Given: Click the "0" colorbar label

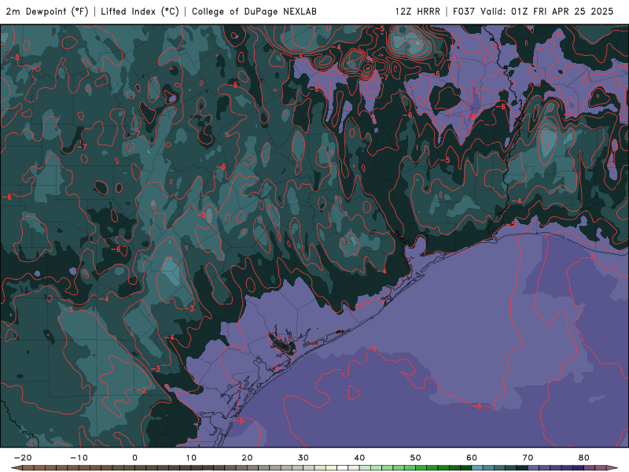Looking at the screenshot, I should pos(134,458).
